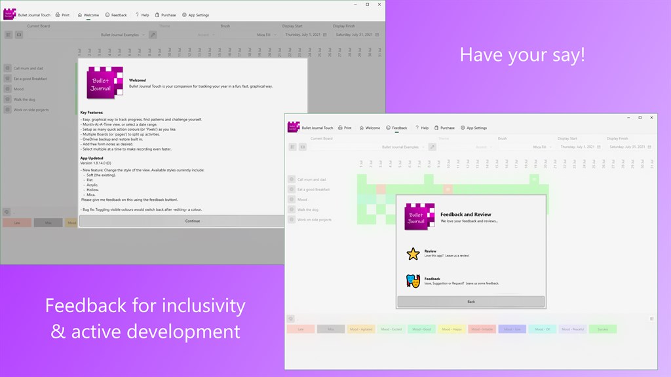Viewport: 671px width, 377px height.
Task: Open the Mica Fill brush dropdown in left window
Action: coord(250,35)
